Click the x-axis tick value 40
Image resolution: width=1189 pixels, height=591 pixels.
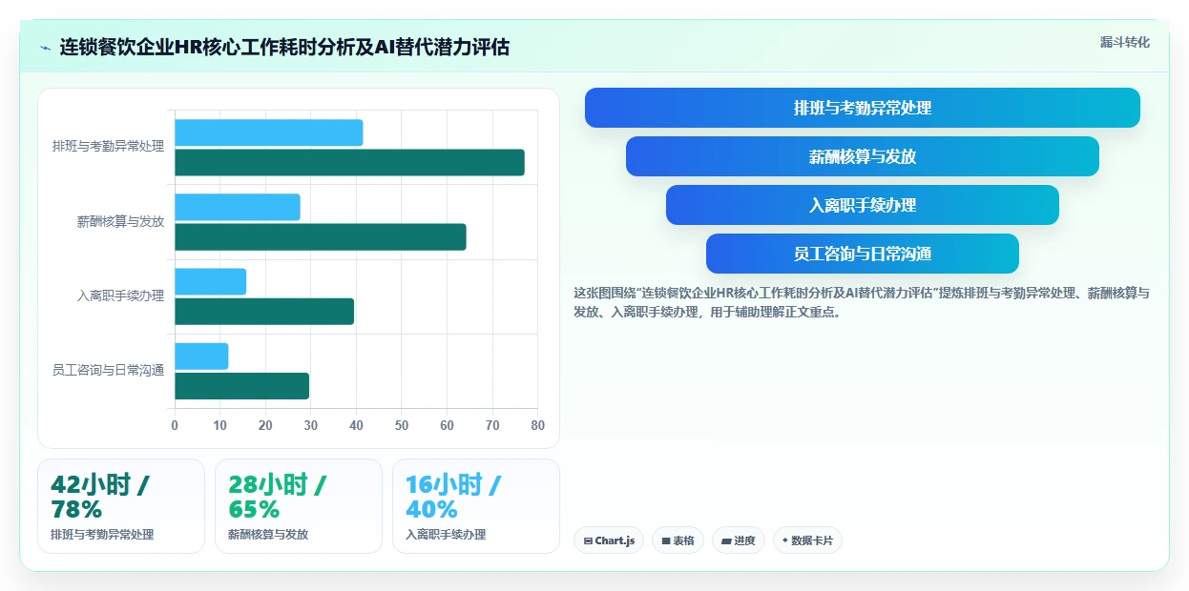click(x=356, y=425)
